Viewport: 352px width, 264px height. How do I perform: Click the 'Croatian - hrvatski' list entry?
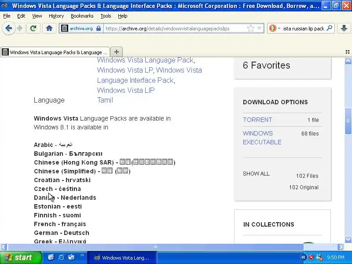click(62, 180)
